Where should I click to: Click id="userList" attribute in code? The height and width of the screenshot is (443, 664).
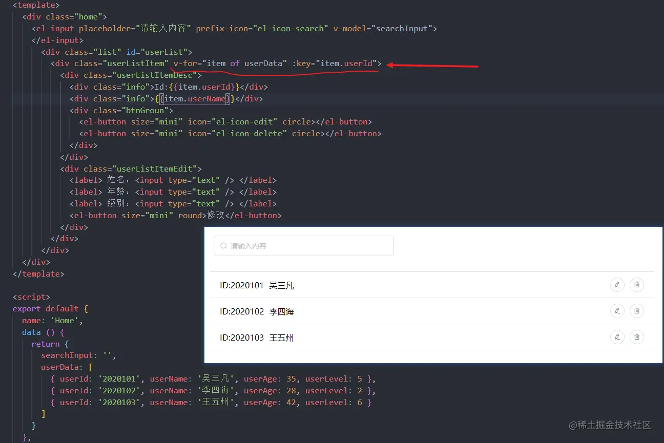point(157,52)
